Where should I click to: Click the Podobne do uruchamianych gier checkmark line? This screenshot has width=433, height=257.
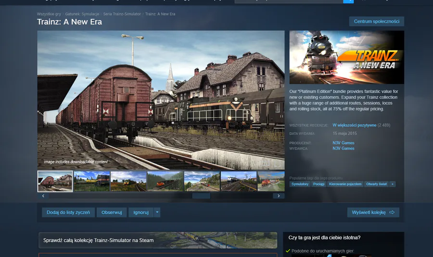[320, 251]
